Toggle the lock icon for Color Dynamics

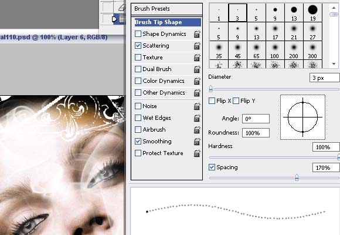(197, 81)
